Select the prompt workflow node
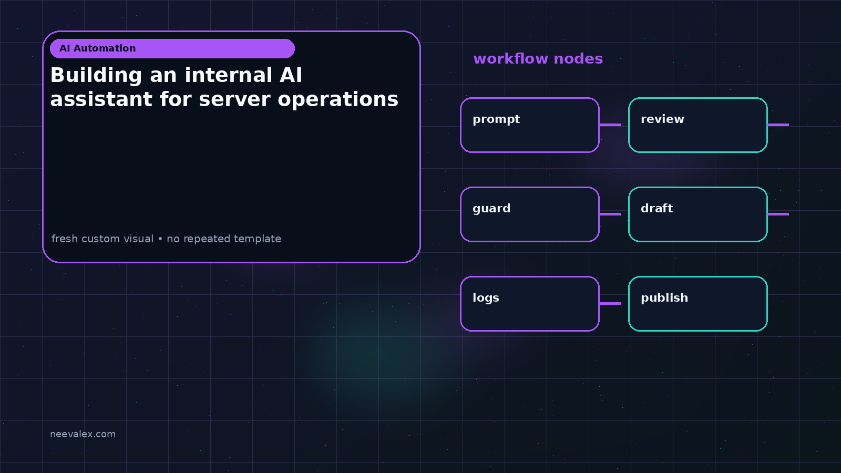Image resolution: width=841 pixels, height=473 pixels. point(530,125)
